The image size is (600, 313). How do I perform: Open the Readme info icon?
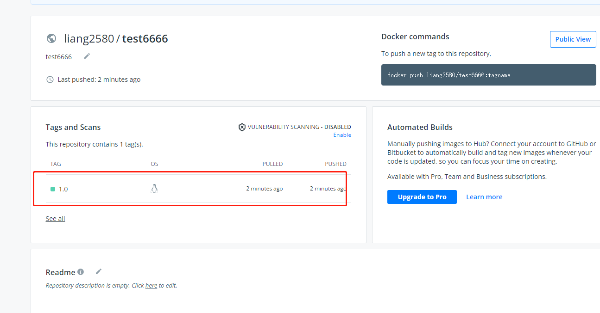pyautogui.click(x=81, y=272)
